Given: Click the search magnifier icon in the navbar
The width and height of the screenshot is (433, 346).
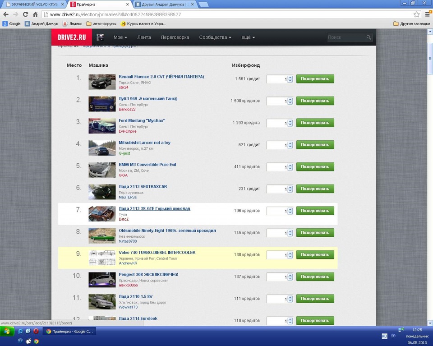Looking at the screenshot, I should (369, 37).
